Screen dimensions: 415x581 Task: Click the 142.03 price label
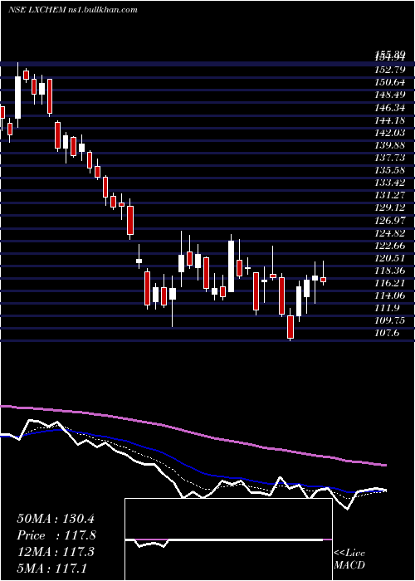coord(390,133)
